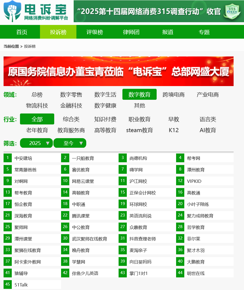The height and width of the screenshot is (290, 244).
Task: Open the red 董宝青 banner image
Action: point(119,71)
